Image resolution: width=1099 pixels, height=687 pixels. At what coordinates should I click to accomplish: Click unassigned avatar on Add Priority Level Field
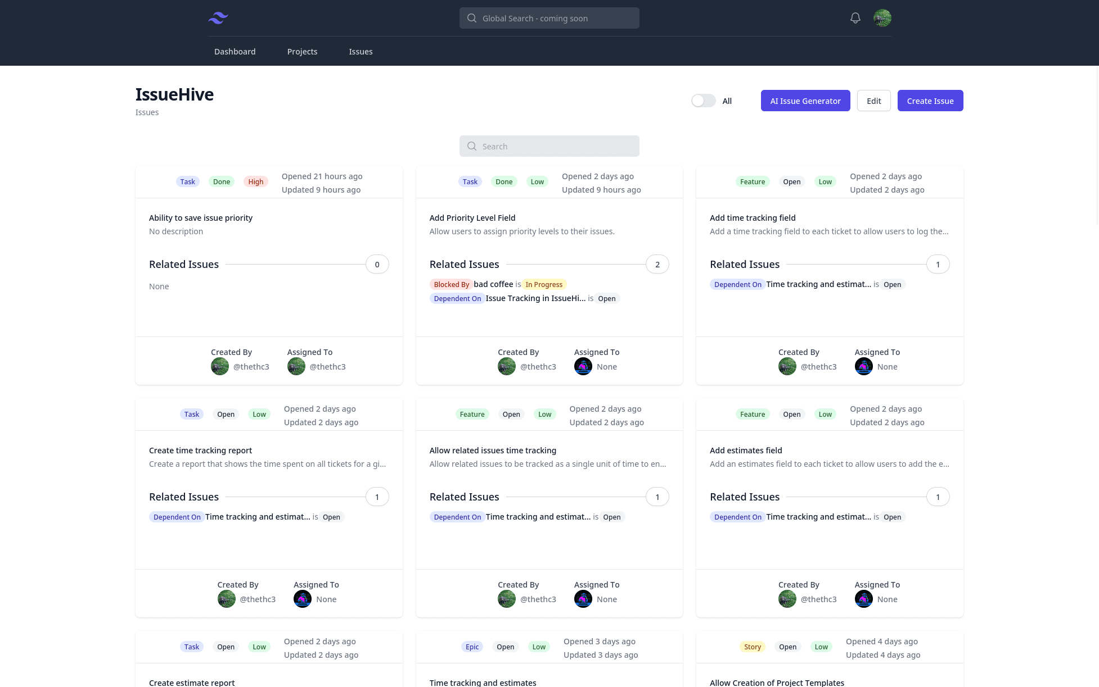[x=583, y=367]
